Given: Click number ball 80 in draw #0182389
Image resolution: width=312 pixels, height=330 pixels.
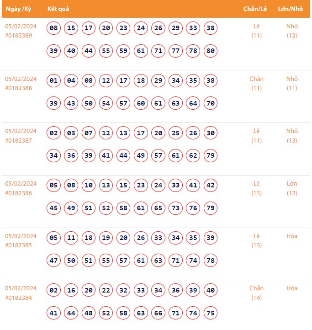Looking at the screenshot, I should pos(210,51).
